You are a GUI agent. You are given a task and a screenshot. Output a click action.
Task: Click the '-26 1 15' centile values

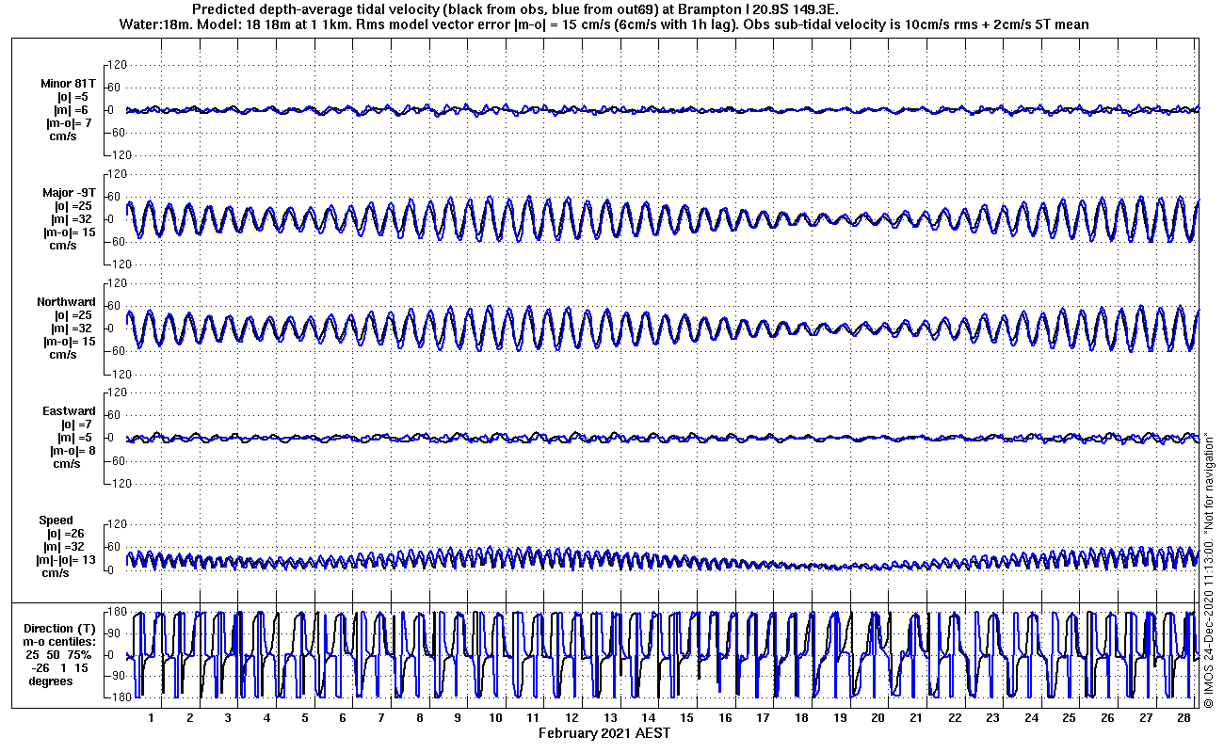tap(58, 668)
